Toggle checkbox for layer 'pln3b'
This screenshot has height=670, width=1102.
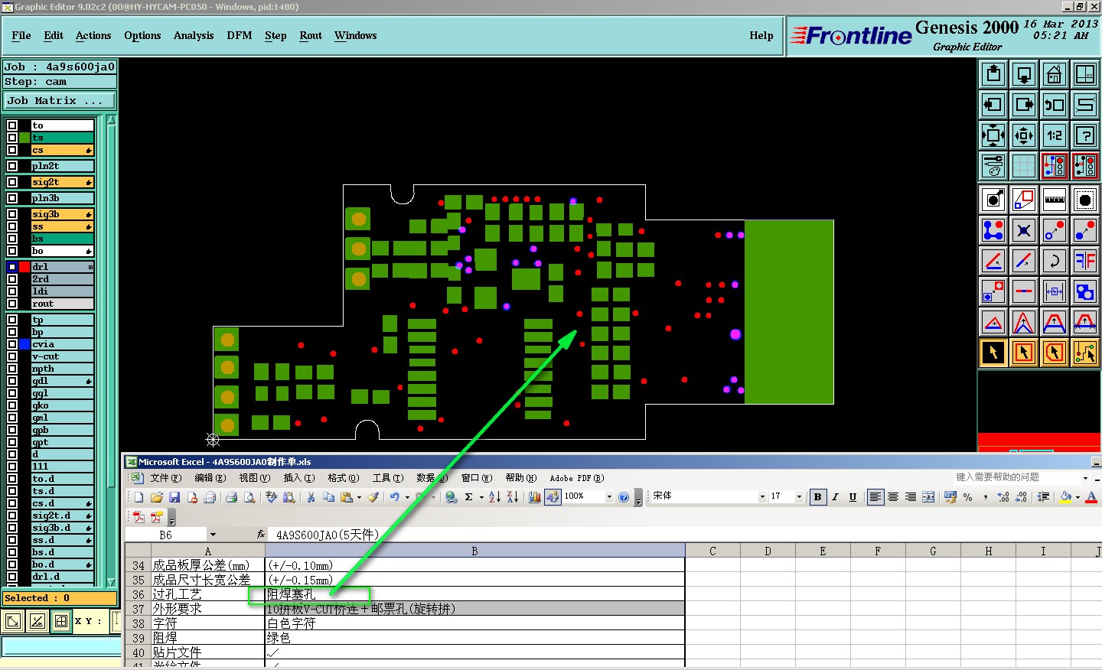tap(12, 198)
